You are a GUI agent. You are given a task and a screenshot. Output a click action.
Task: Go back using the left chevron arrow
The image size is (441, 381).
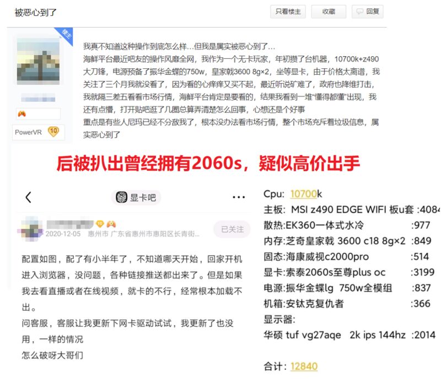29,197
